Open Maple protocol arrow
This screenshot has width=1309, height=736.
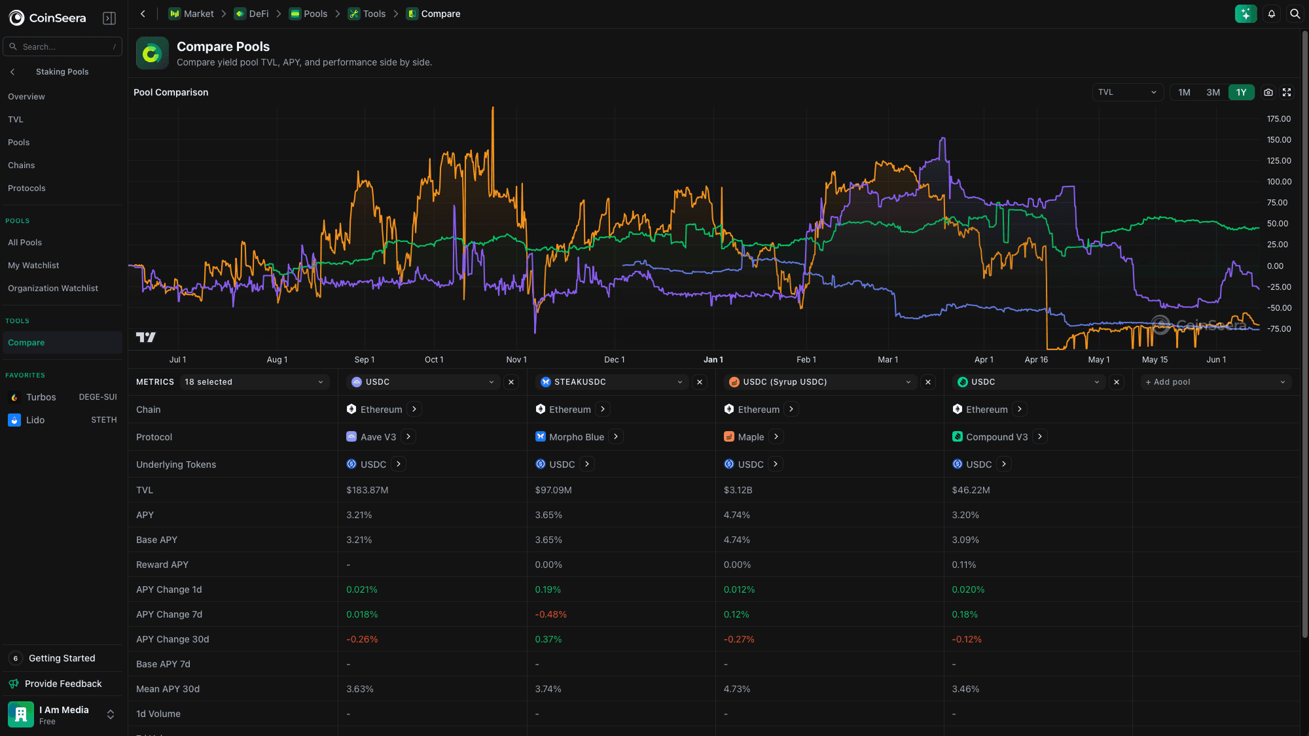point(776,436)
